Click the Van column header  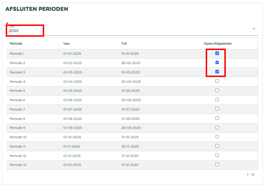pos(66,44)
